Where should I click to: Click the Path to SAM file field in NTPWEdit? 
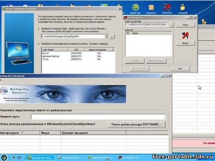coord(147,25)
